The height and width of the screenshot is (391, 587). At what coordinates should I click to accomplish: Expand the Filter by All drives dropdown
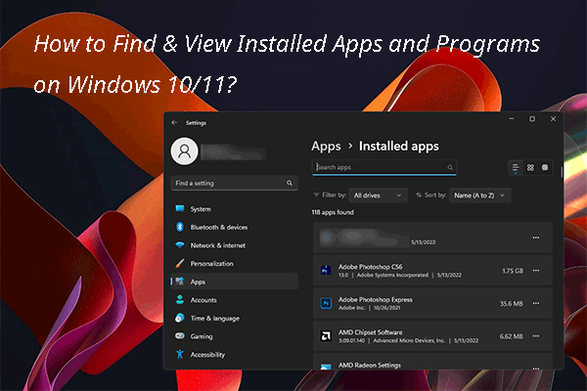click(379, 195)
